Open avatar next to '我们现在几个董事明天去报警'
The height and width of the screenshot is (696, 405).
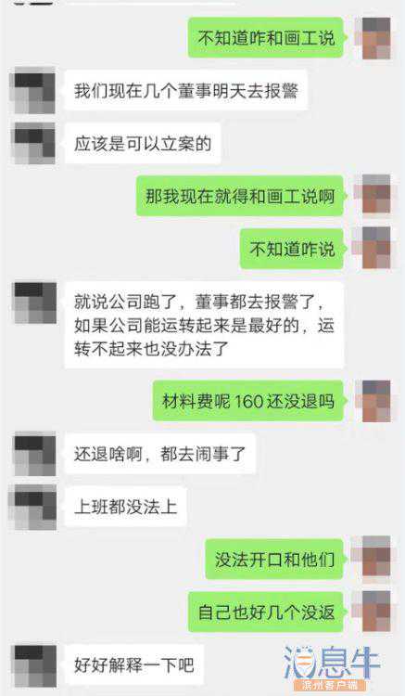pyautogui.click(x=35, y=91)
